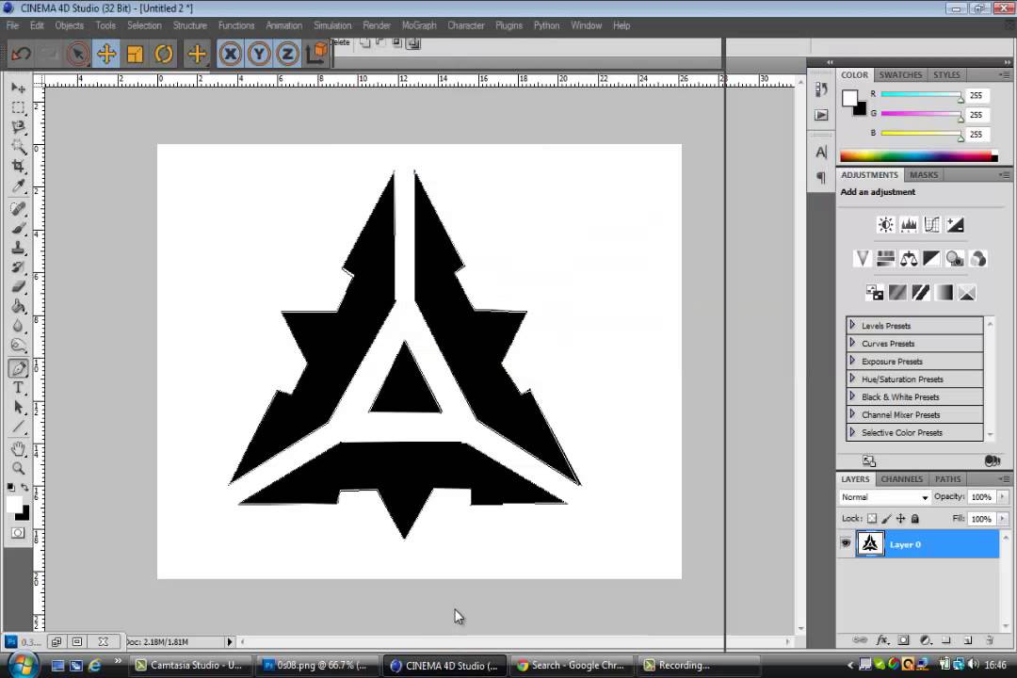Select the Clone Stamp tool
This screenshot has width=1017, height=678.
click(18, 249)
